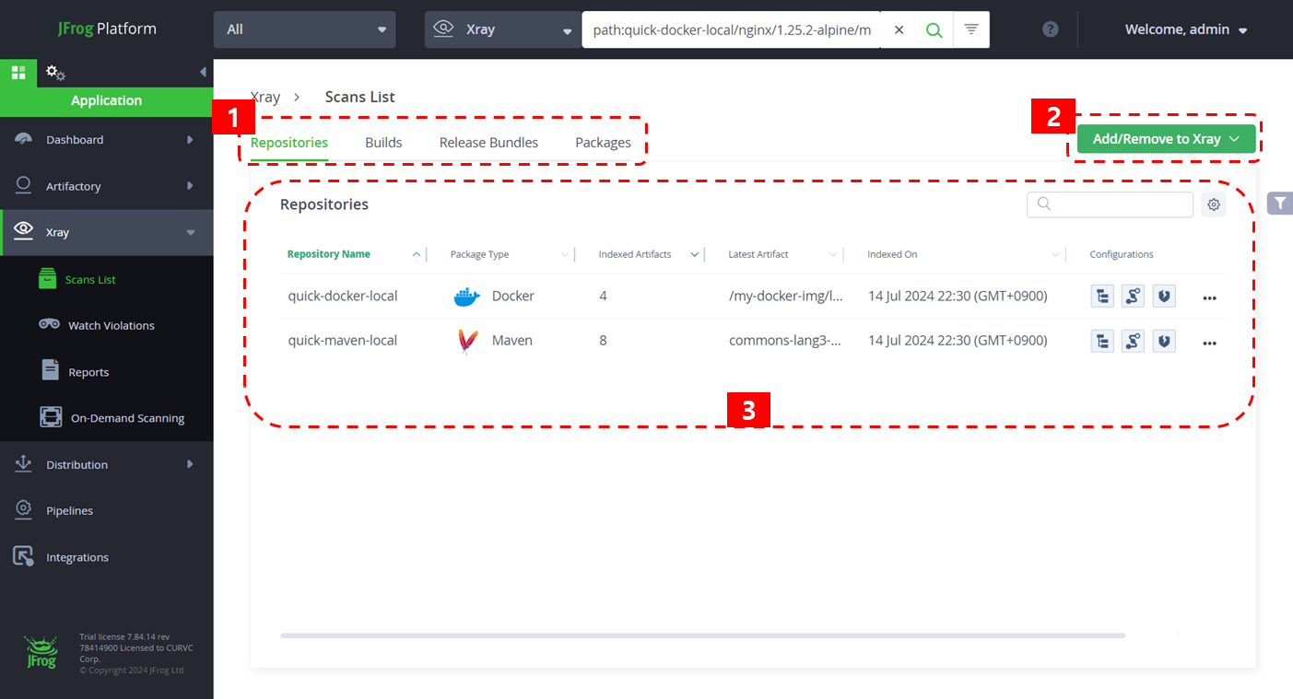
Task: Click the top search query field
Action: pyautogui.click(x=732, y=29)
